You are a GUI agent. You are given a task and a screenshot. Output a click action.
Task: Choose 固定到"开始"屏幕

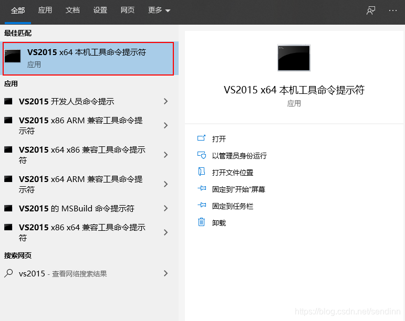coord(238,189)
